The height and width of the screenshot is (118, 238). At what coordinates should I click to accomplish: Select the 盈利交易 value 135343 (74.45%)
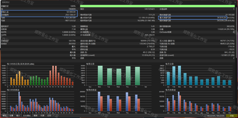pyautogui.click(x=147, y=44)
